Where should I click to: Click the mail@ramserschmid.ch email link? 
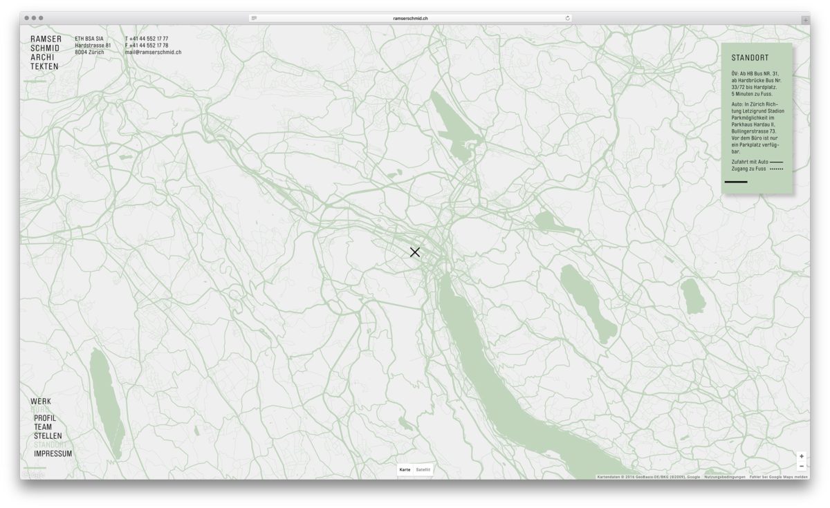click(x=153, y=53)
